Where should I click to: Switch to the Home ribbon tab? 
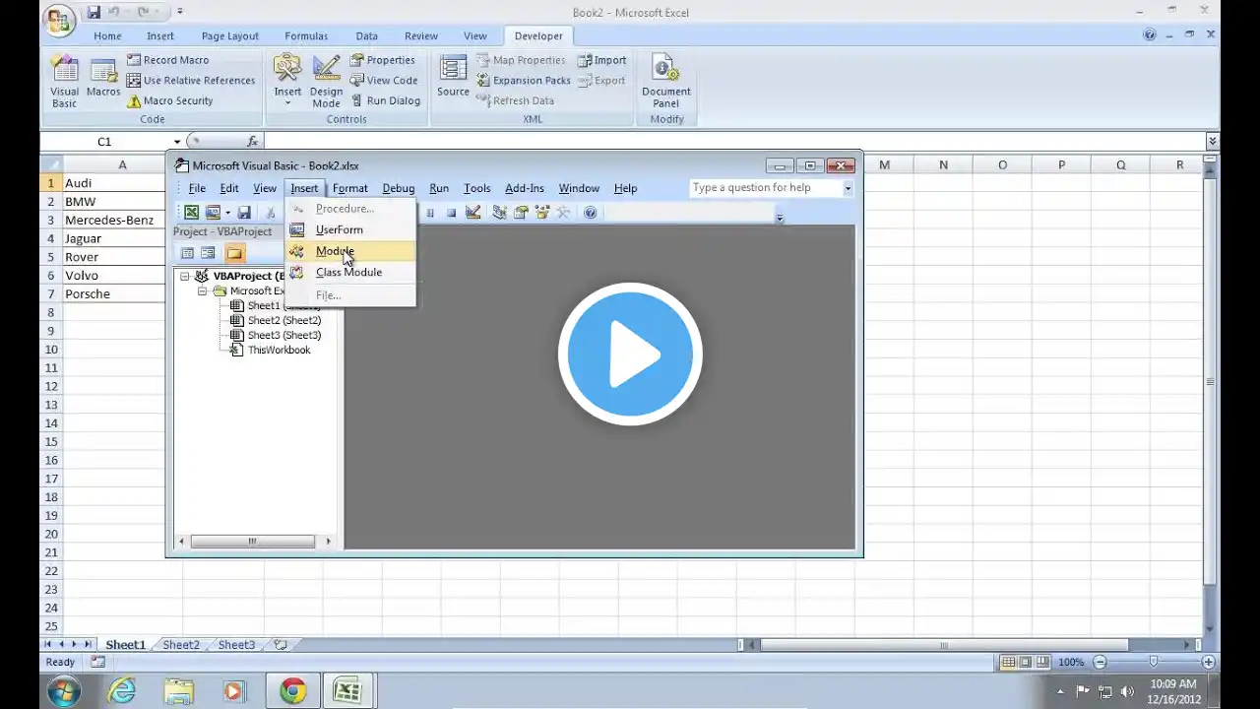click(107, 36)
